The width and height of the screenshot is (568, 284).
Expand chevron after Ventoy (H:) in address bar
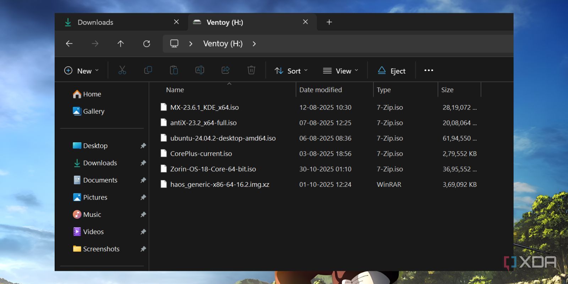point(254,44)
